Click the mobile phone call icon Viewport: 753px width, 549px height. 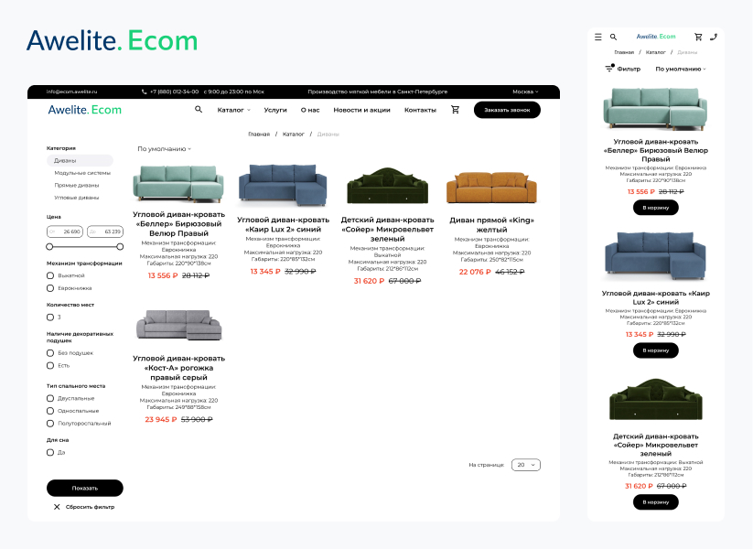tap(714, 37)
